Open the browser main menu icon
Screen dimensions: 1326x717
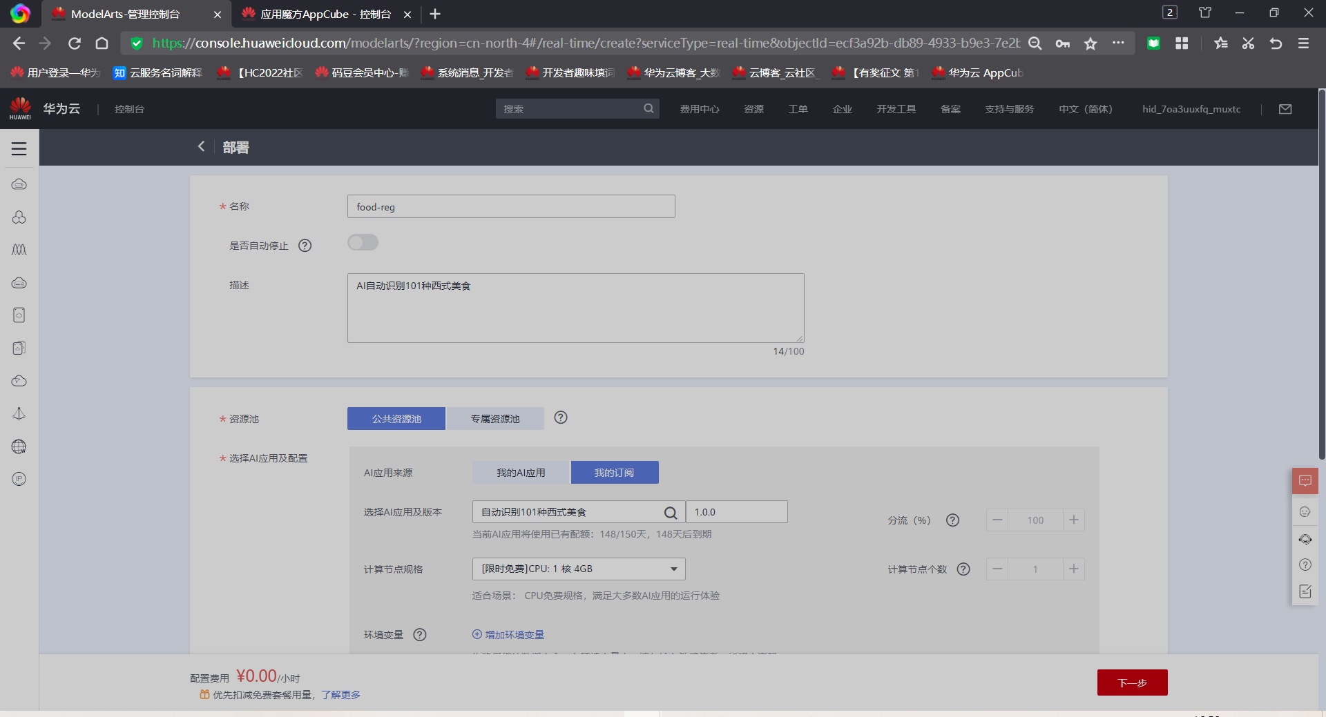(x=1303, y=43)
